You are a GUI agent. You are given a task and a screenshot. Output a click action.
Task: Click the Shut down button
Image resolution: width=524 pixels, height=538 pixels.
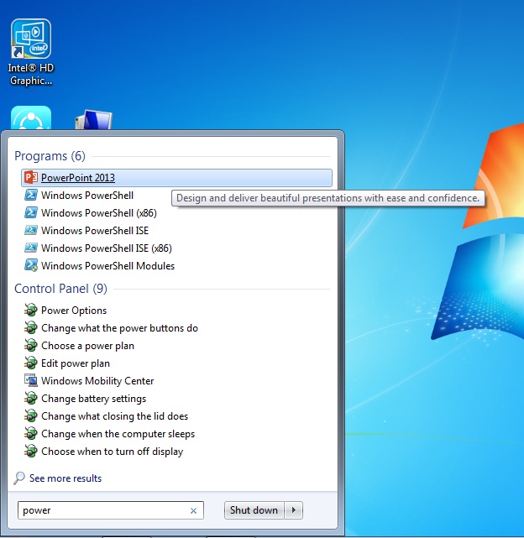pos(254,510)
